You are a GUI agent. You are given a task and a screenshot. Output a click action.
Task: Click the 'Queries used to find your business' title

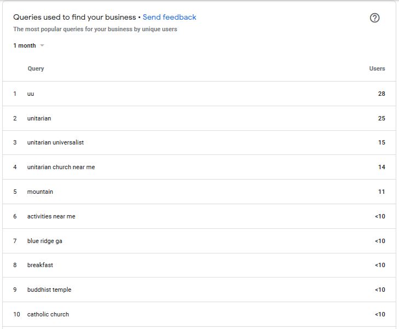(x=74, y=18)
